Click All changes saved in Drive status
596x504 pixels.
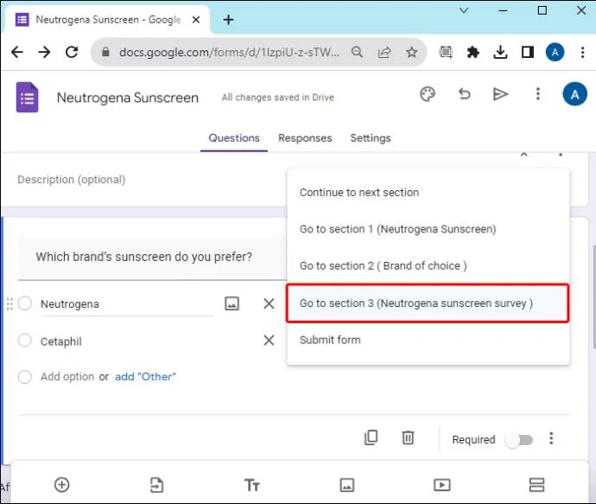point(277,98)
